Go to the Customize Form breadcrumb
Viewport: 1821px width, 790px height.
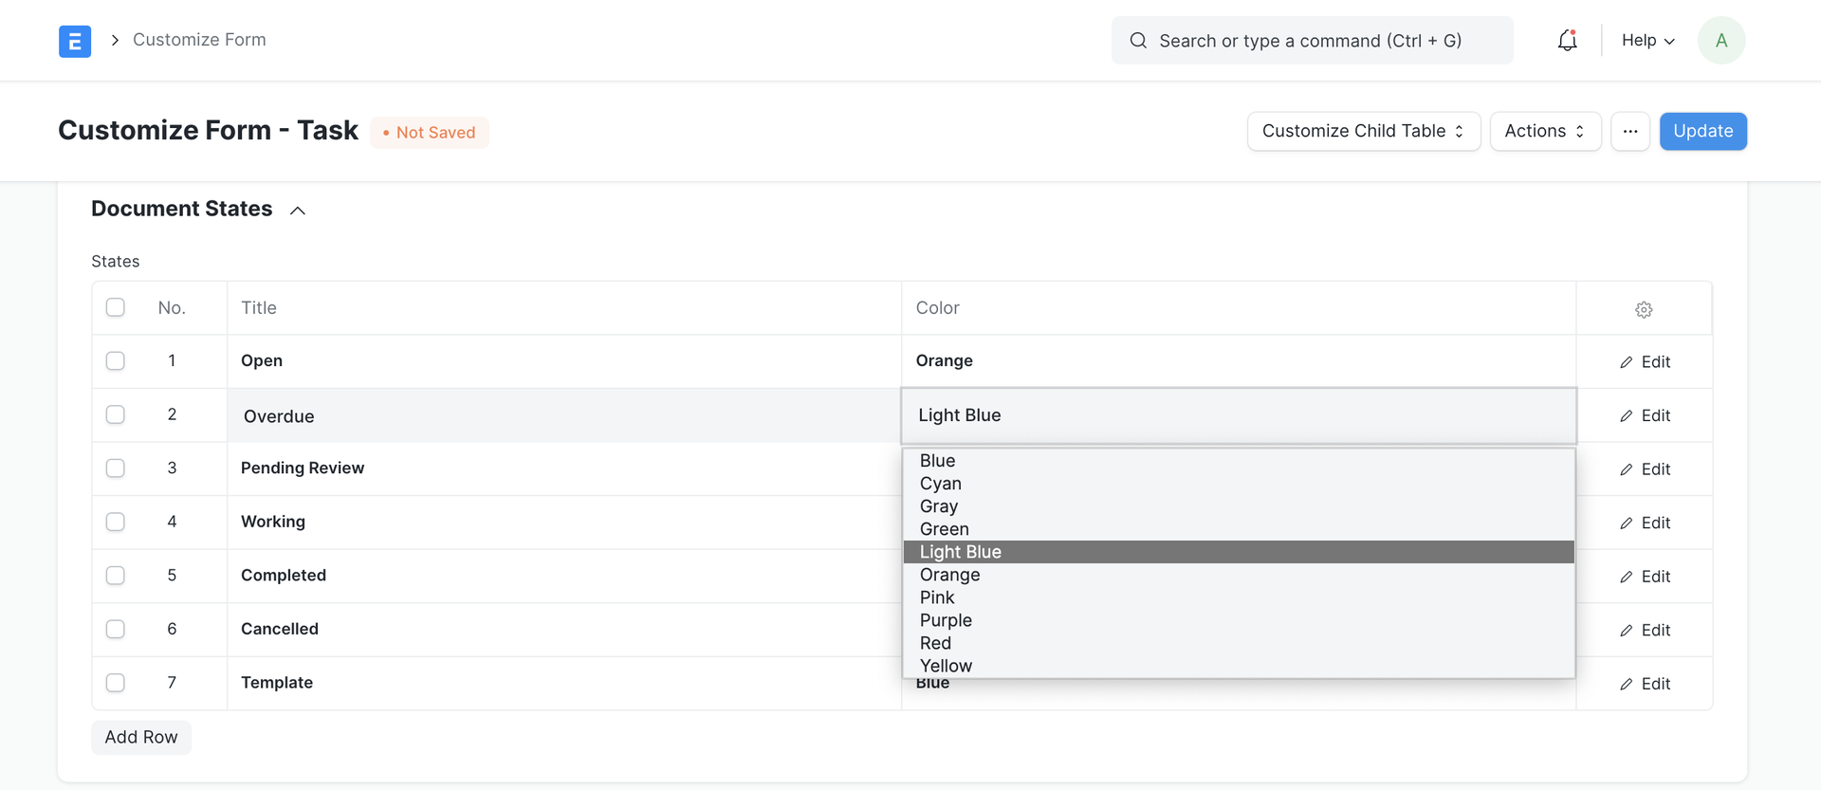pos(199,40)
